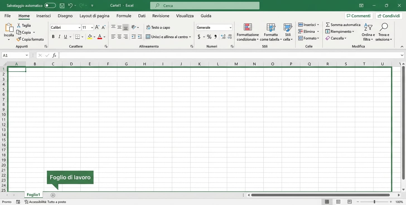Screen dimensions: 406x205
Task: Switch to Page Layout view
Action: tap(338, 202)
